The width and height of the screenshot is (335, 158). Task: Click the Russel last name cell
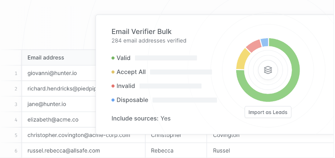tap(221, 150)
